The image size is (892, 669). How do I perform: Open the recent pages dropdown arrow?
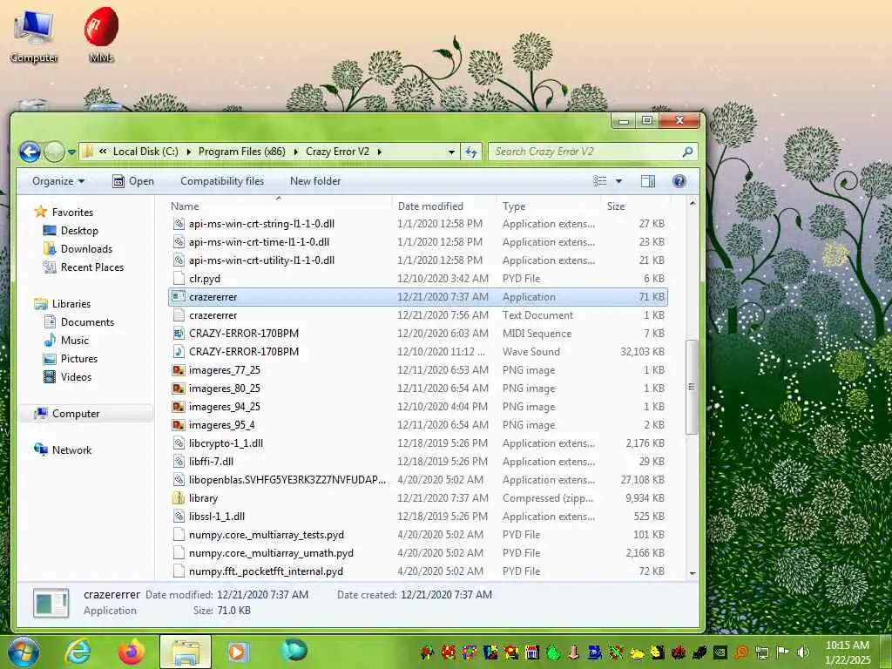tap(71, 152)
